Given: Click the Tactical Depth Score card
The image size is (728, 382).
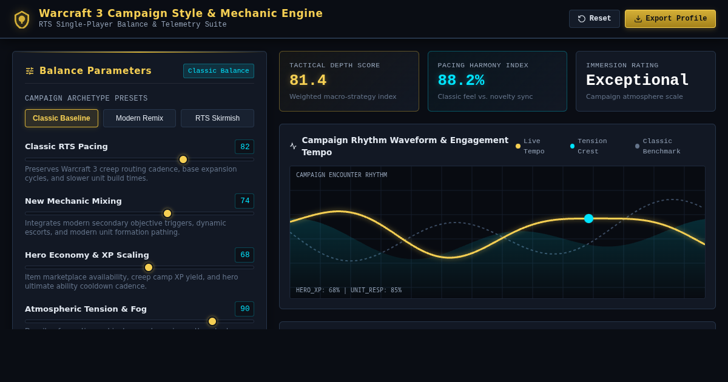Looking at the screenshot, I should (x=349, y=81).
